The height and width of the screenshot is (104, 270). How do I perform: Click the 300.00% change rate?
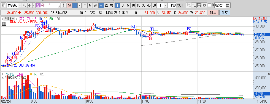pyautogui.click(x=42, y=13)
